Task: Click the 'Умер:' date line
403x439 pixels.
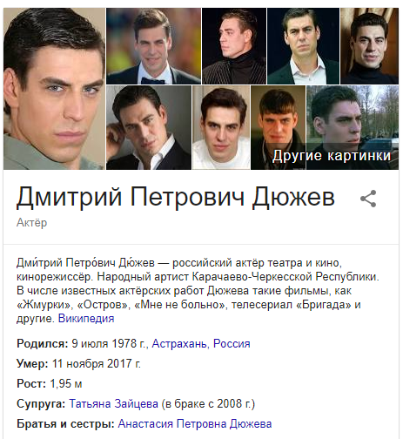Action: pyautogui.click(x=78, y=363)
